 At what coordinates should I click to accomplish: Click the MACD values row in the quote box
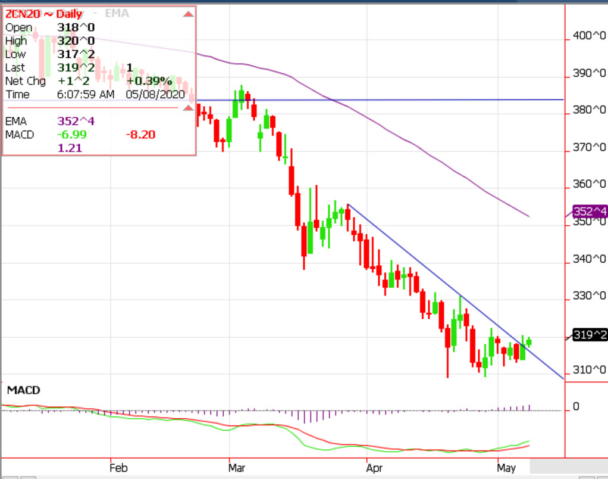point(77,135)
